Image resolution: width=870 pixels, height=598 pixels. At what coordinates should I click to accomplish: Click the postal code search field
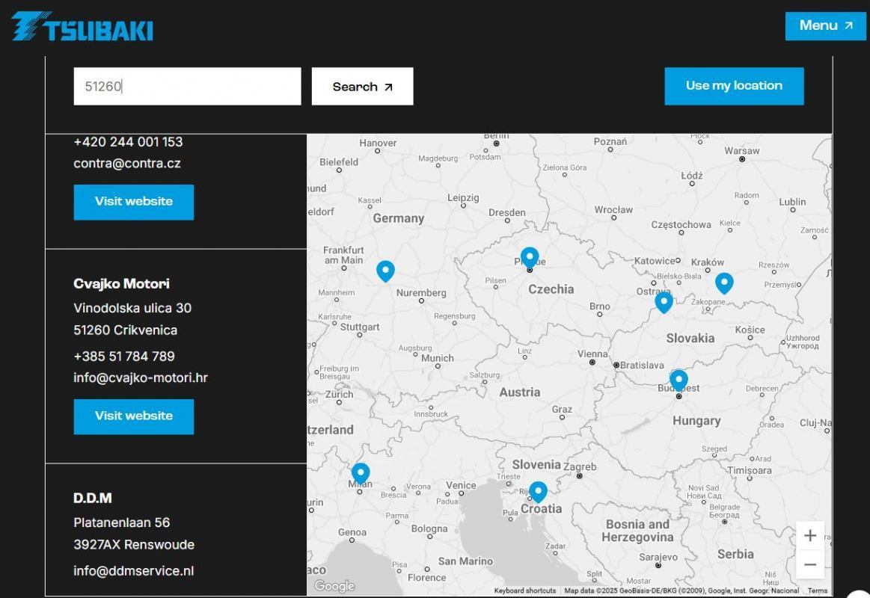click(187, 87)
